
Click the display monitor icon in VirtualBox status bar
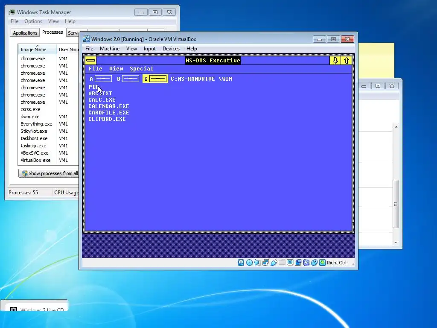(290, 263)
